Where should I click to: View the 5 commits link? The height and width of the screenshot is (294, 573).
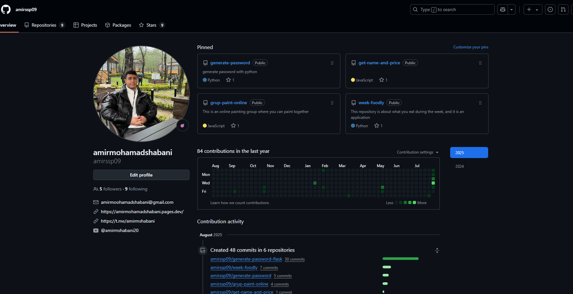coord(282,276)
